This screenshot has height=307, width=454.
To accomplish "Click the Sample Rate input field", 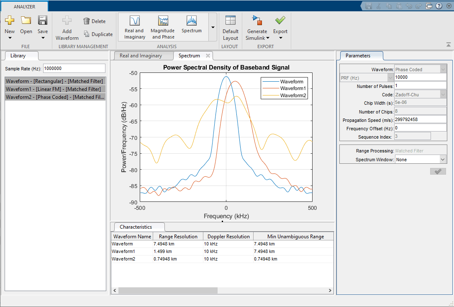I will tap(74, 68).
